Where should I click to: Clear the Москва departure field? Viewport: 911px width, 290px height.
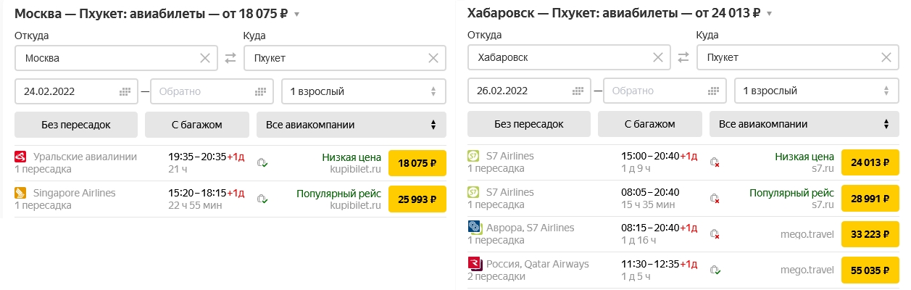coord(205,58)
